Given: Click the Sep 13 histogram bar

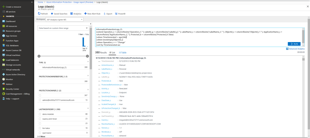Looking at the screenshot, I should [83, 42].
